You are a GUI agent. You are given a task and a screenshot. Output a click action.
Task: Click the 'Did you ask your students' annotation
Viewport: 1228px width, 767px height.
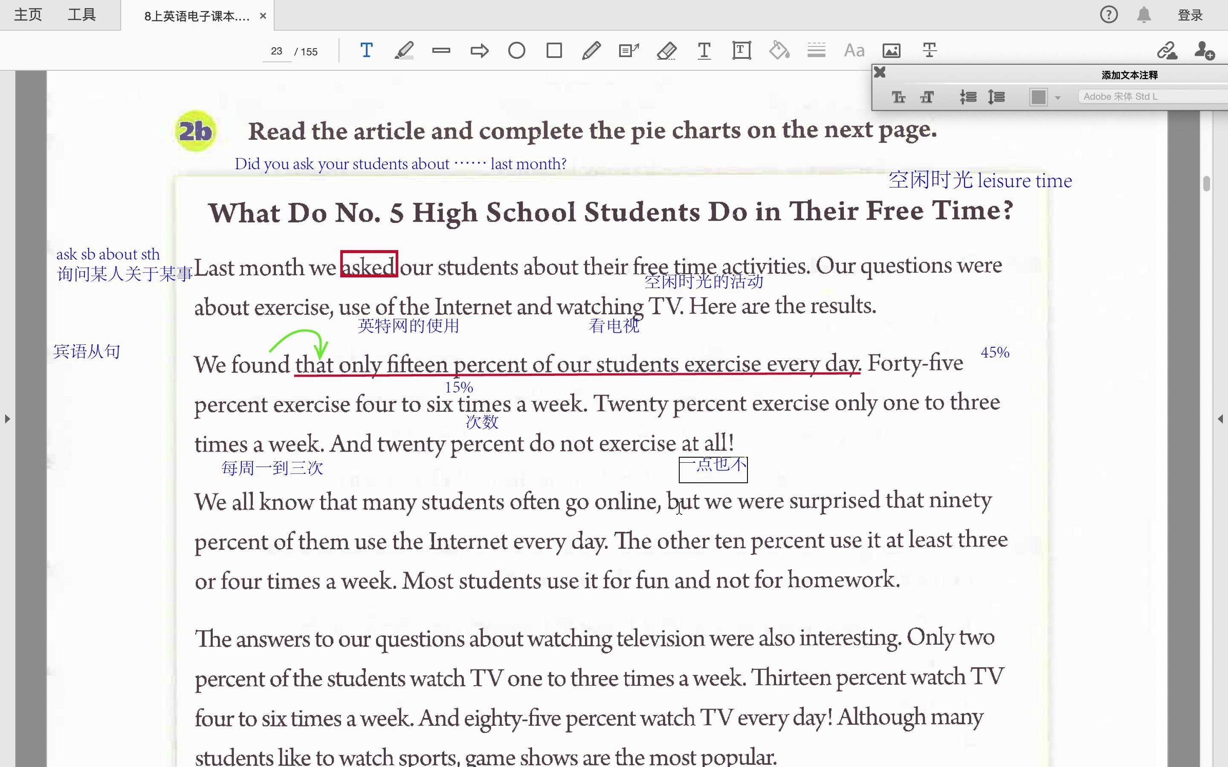[400, 164]
